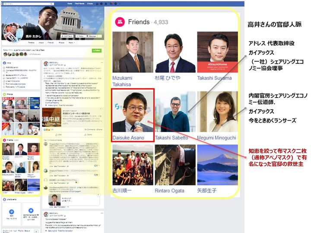311x233 pixels.
Task: Click the 34 Comments count on first post
Action: pyautogui.click(x=90, y=129)
